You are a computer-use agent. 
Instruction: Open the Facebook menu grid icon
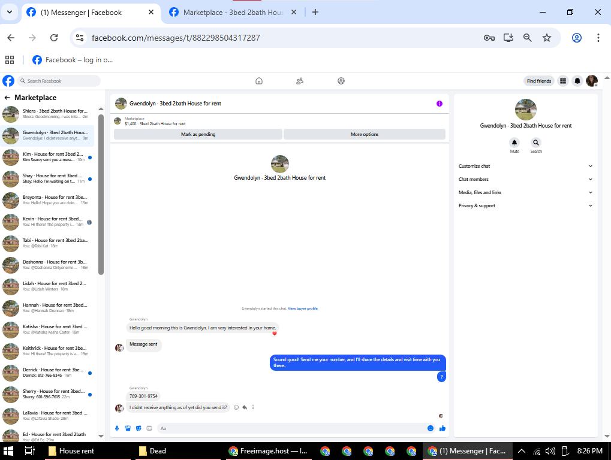point(562,81)
